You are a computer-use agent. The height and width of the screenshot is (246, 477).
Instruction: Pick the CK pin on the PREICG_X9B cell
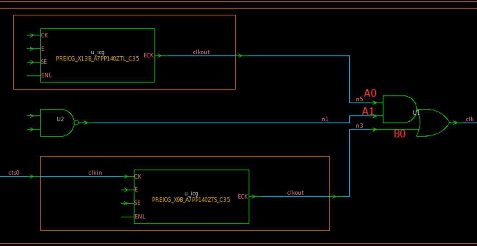[138, 177]
